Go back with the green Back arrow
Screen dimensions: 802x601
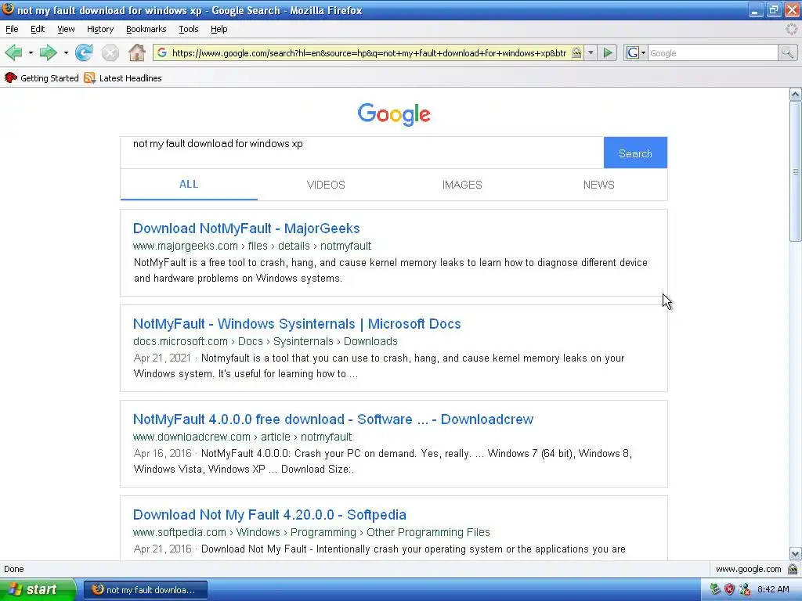[x=14, y=52]
